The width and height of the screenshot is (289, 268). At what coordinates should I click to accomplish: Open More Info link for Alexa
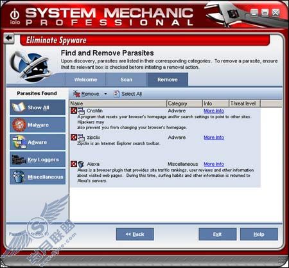pyautogui.click(x=214, y=164)
